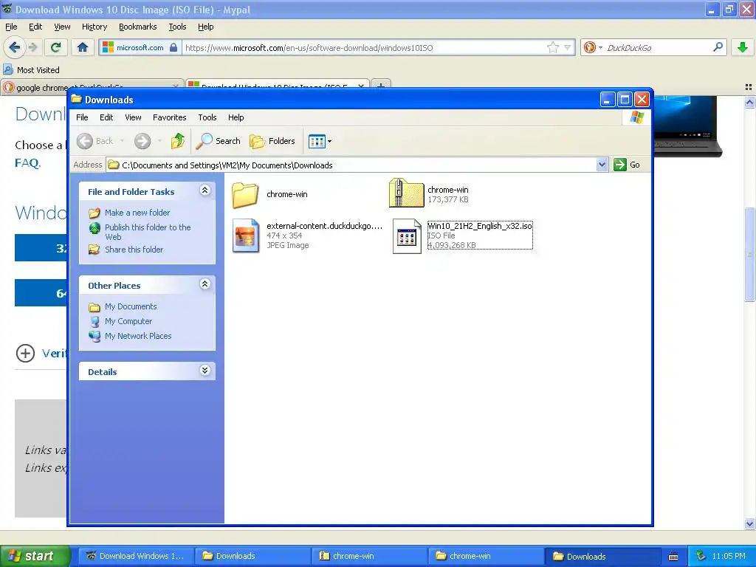Viewport: 756px width, 567px height.
Task: Expand the Verify section plus icon
Action: click(x=25, y=353)
